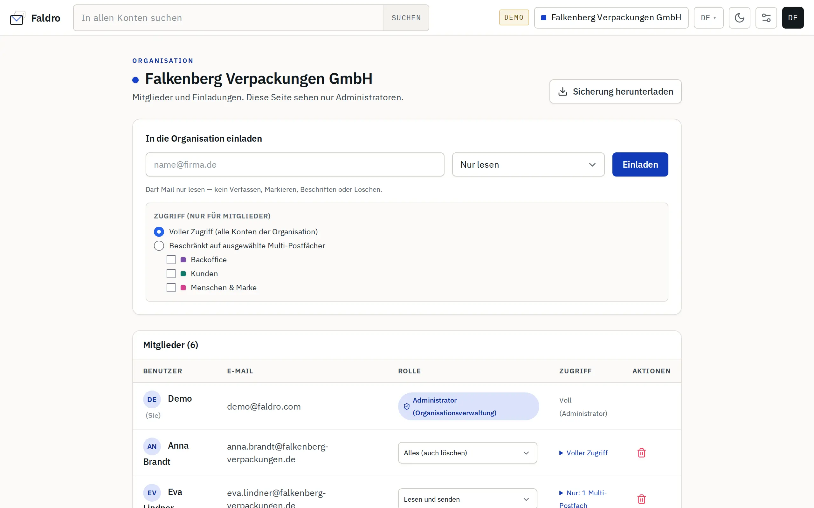This screenshot has height=508, width=814.
Task: Open Anna Brandt's role dropdown Alles (auch löschen)
Action: [467, 453]
